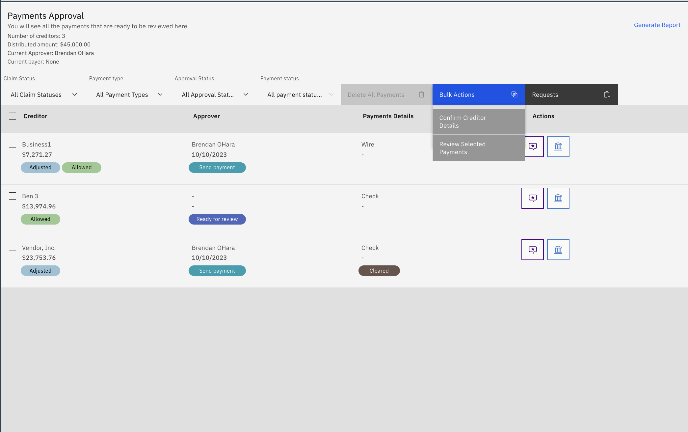
Task: Click the bank/institution icon for Business1
Action: (x=558, y=146)
